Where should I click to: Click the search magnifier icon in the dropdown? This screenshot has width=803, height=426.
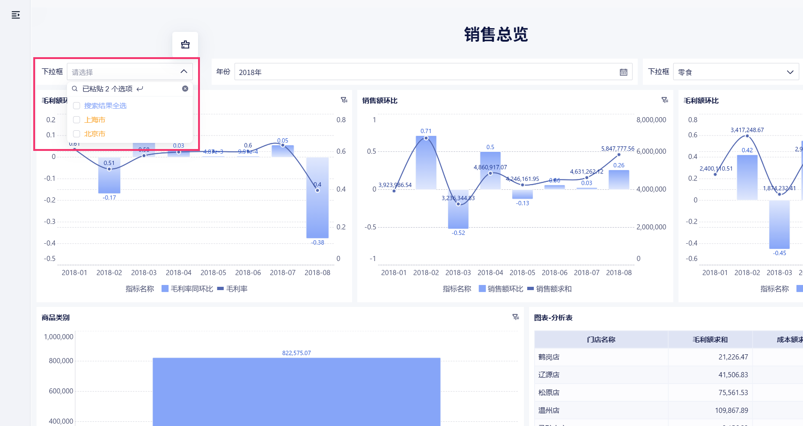click(75, 89)
